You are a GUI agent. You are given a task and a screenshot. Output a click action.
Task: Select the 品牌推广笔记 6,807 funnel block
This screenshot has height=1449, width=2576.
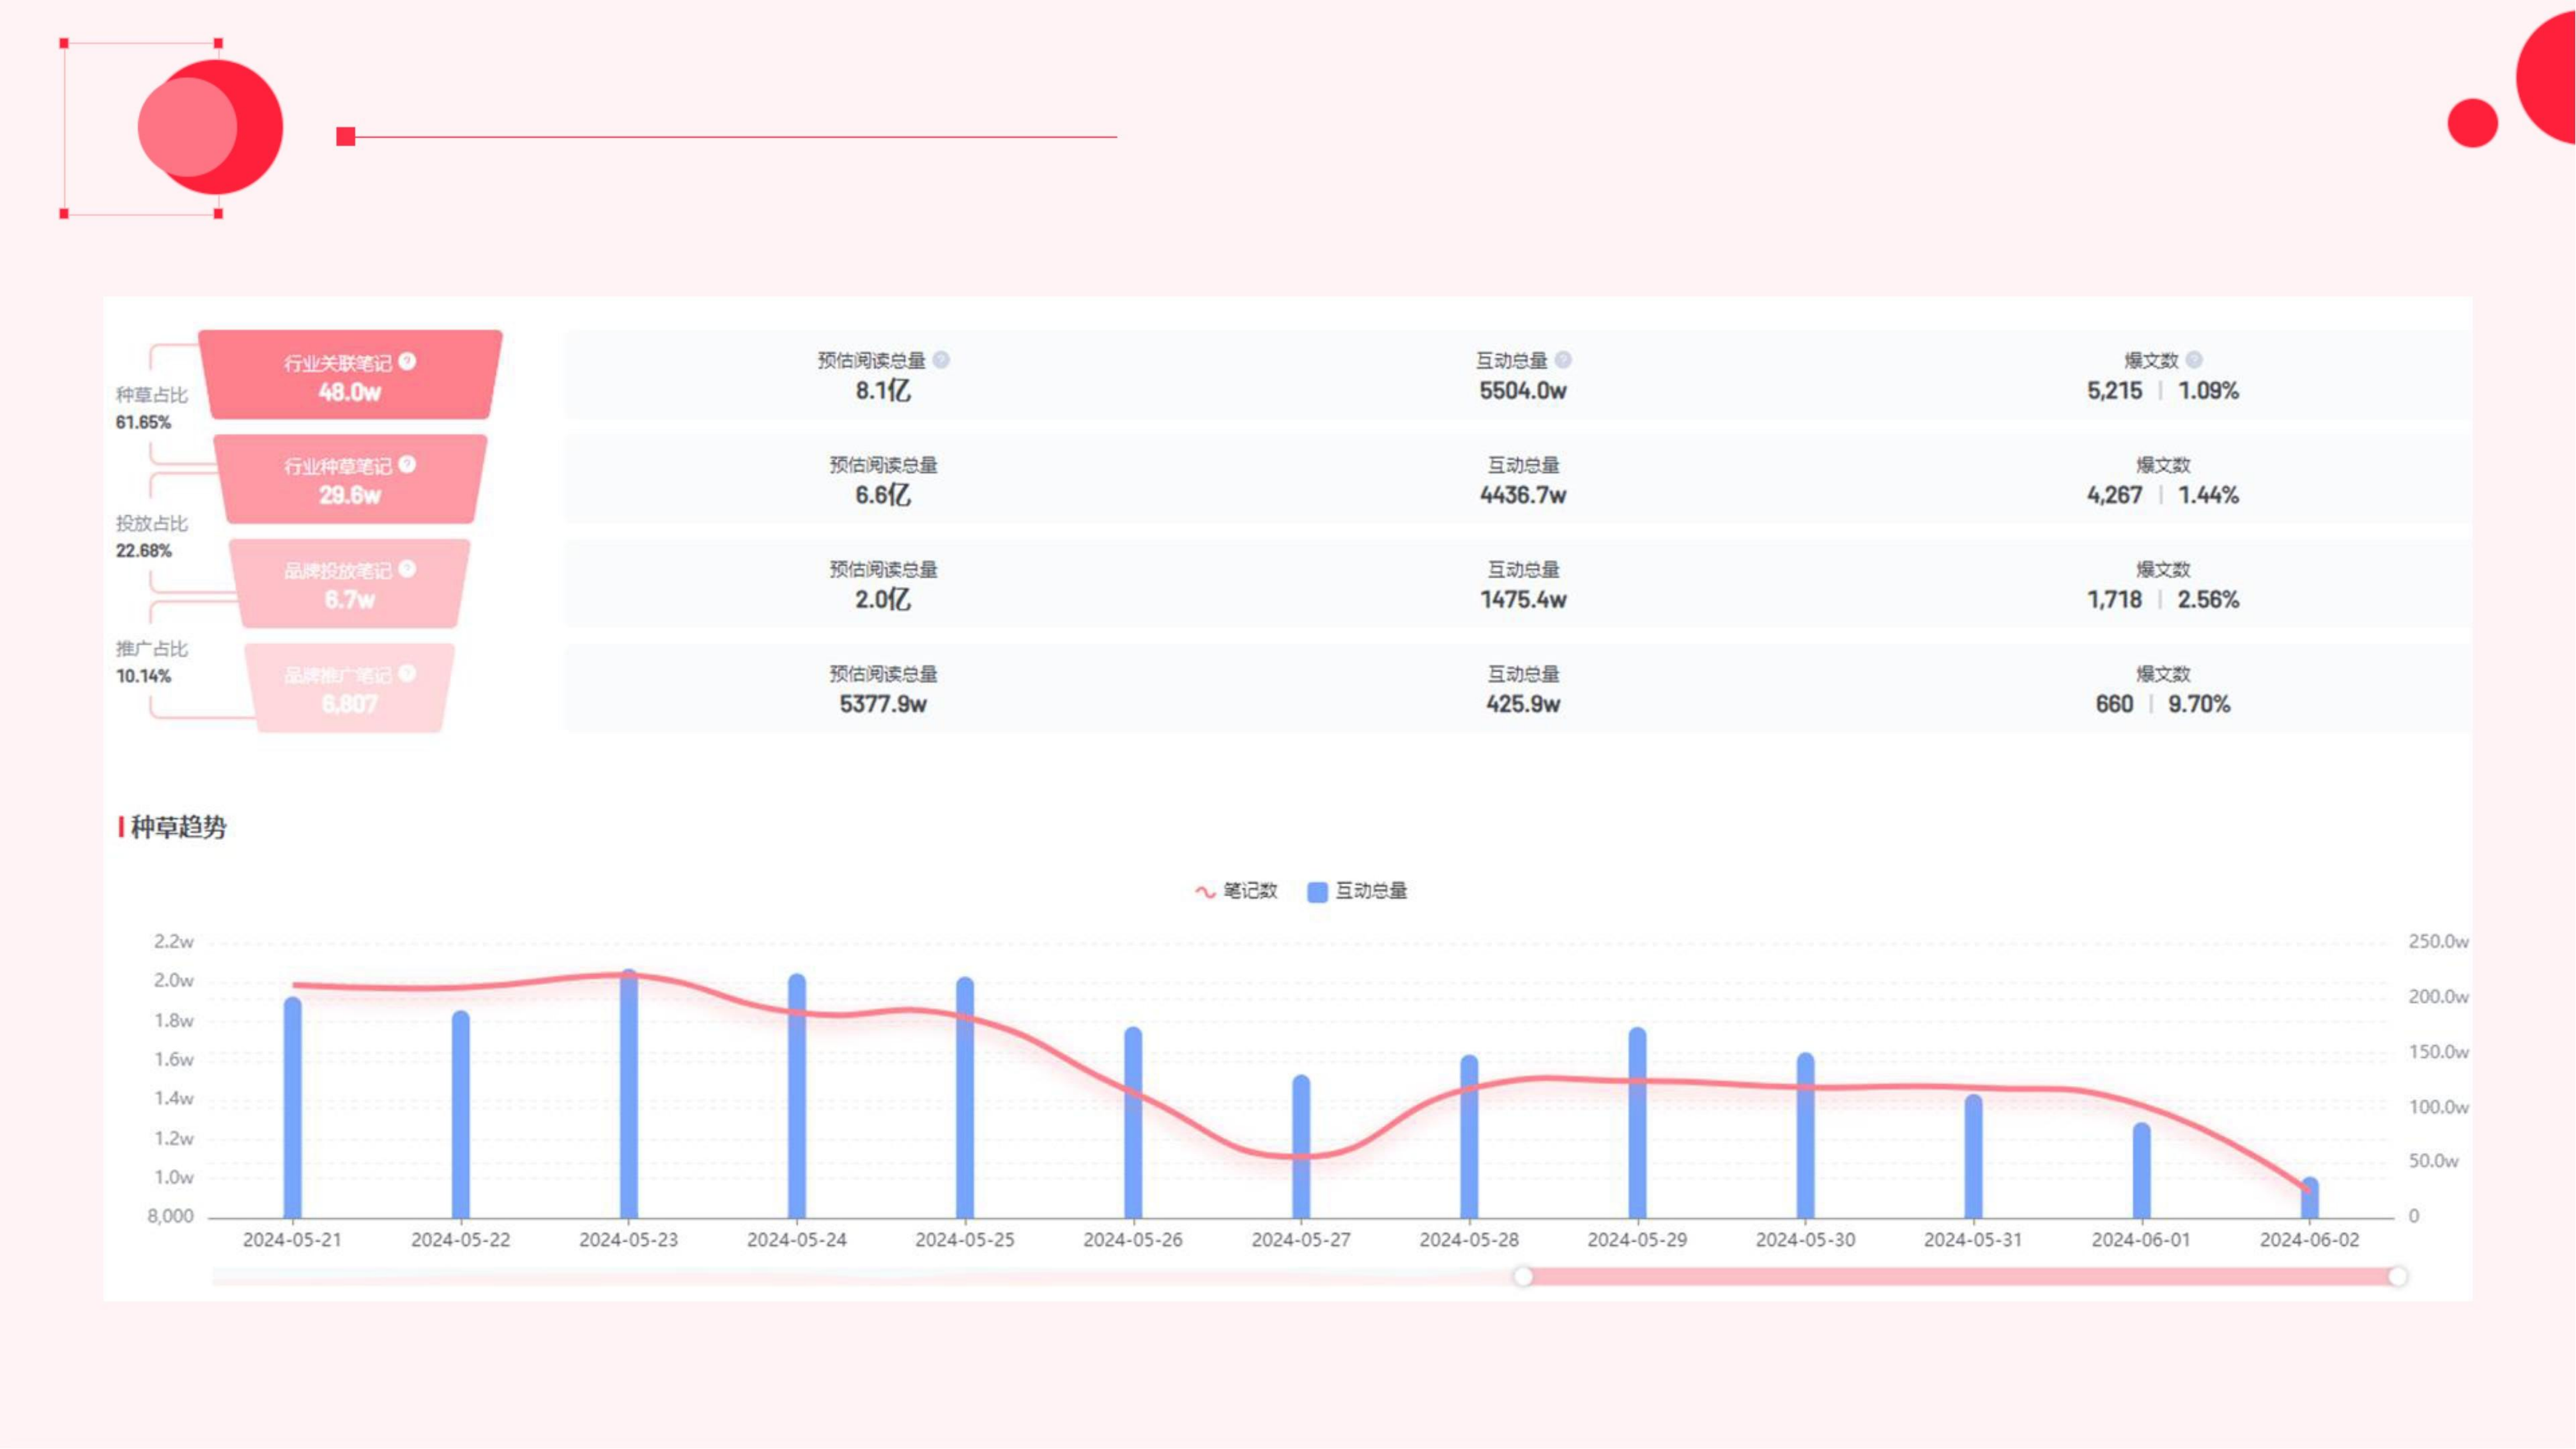click(x=350, y=689)
